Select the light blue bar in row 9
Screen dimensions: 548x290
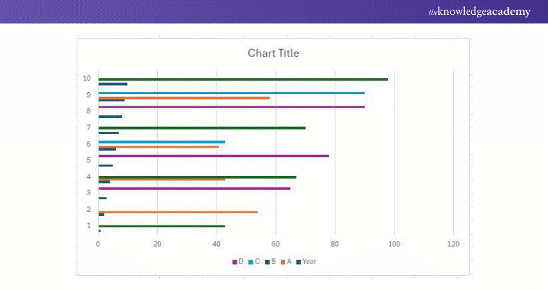[231, 93]
